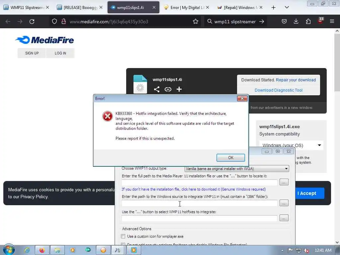Viewport: 340px width, 255px height.
Task: Click the wmp11slips1.4i file type icon
Action: [x=140, y=84]
